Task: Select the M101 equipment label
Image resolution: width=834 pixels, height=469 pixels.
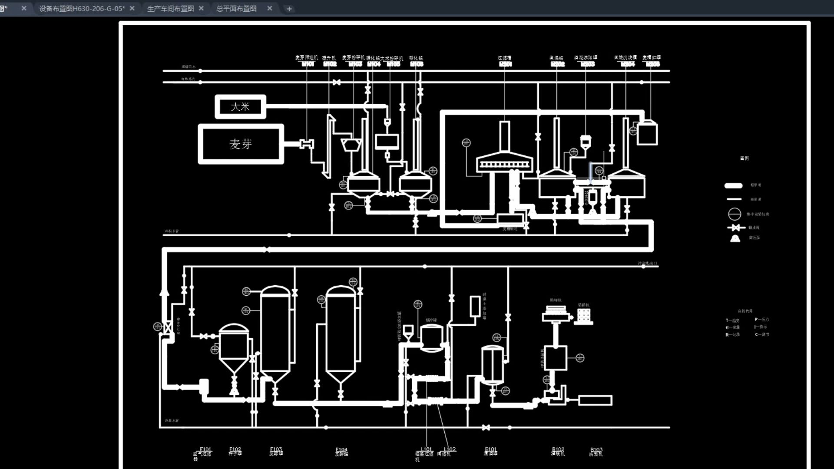Action: [x=308, y=64]
